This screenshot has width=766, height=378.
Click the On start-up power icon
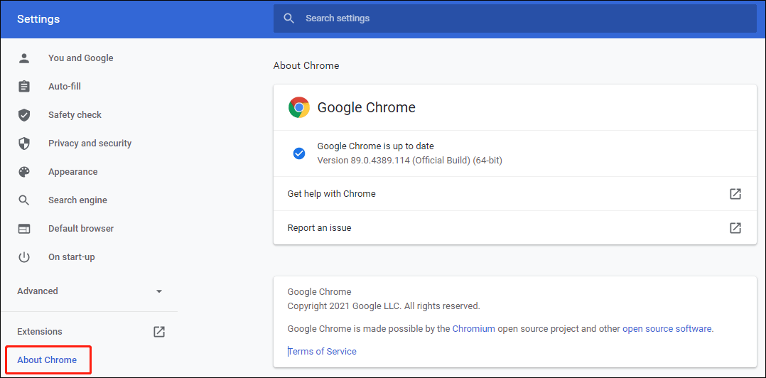click(24, 257)
